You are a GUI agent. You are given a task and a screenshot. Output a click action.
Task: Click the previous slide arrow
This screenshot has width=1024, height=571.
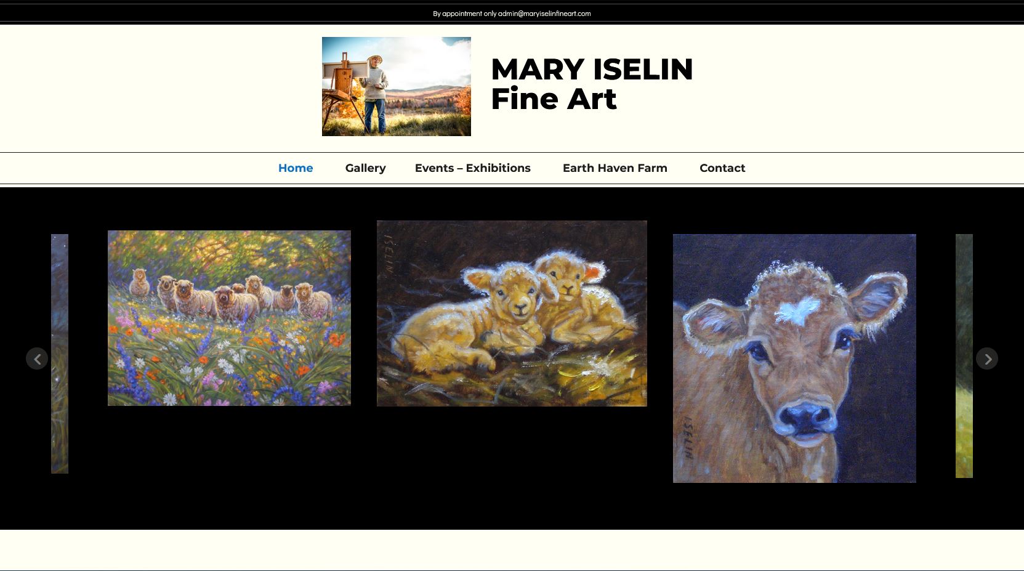coord(37,358)
